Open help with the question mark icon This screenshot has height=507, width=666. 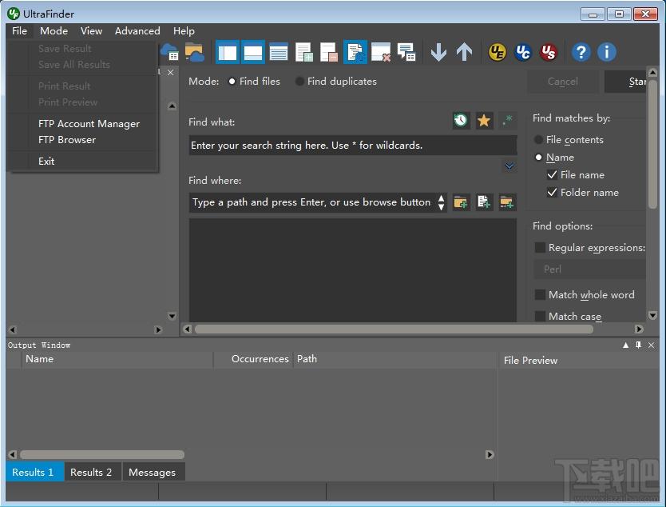[581, 52]
